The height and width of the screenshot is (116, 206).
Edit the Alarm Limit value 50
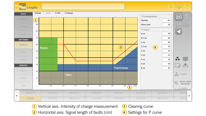pos(167,25)
